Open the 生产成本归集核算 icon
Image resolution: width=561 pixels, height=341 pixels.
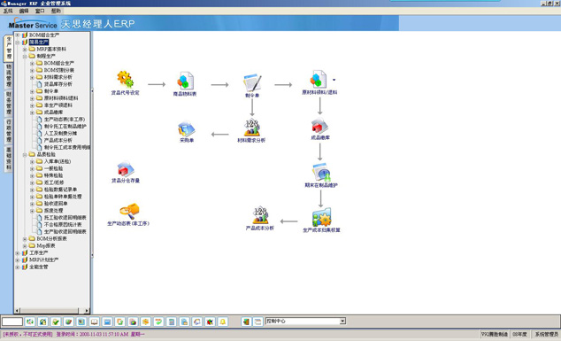tap(321, 217)
